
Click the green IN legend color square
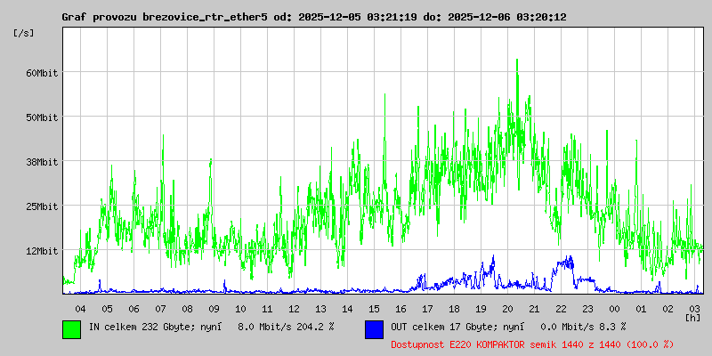tap(72, 328)
